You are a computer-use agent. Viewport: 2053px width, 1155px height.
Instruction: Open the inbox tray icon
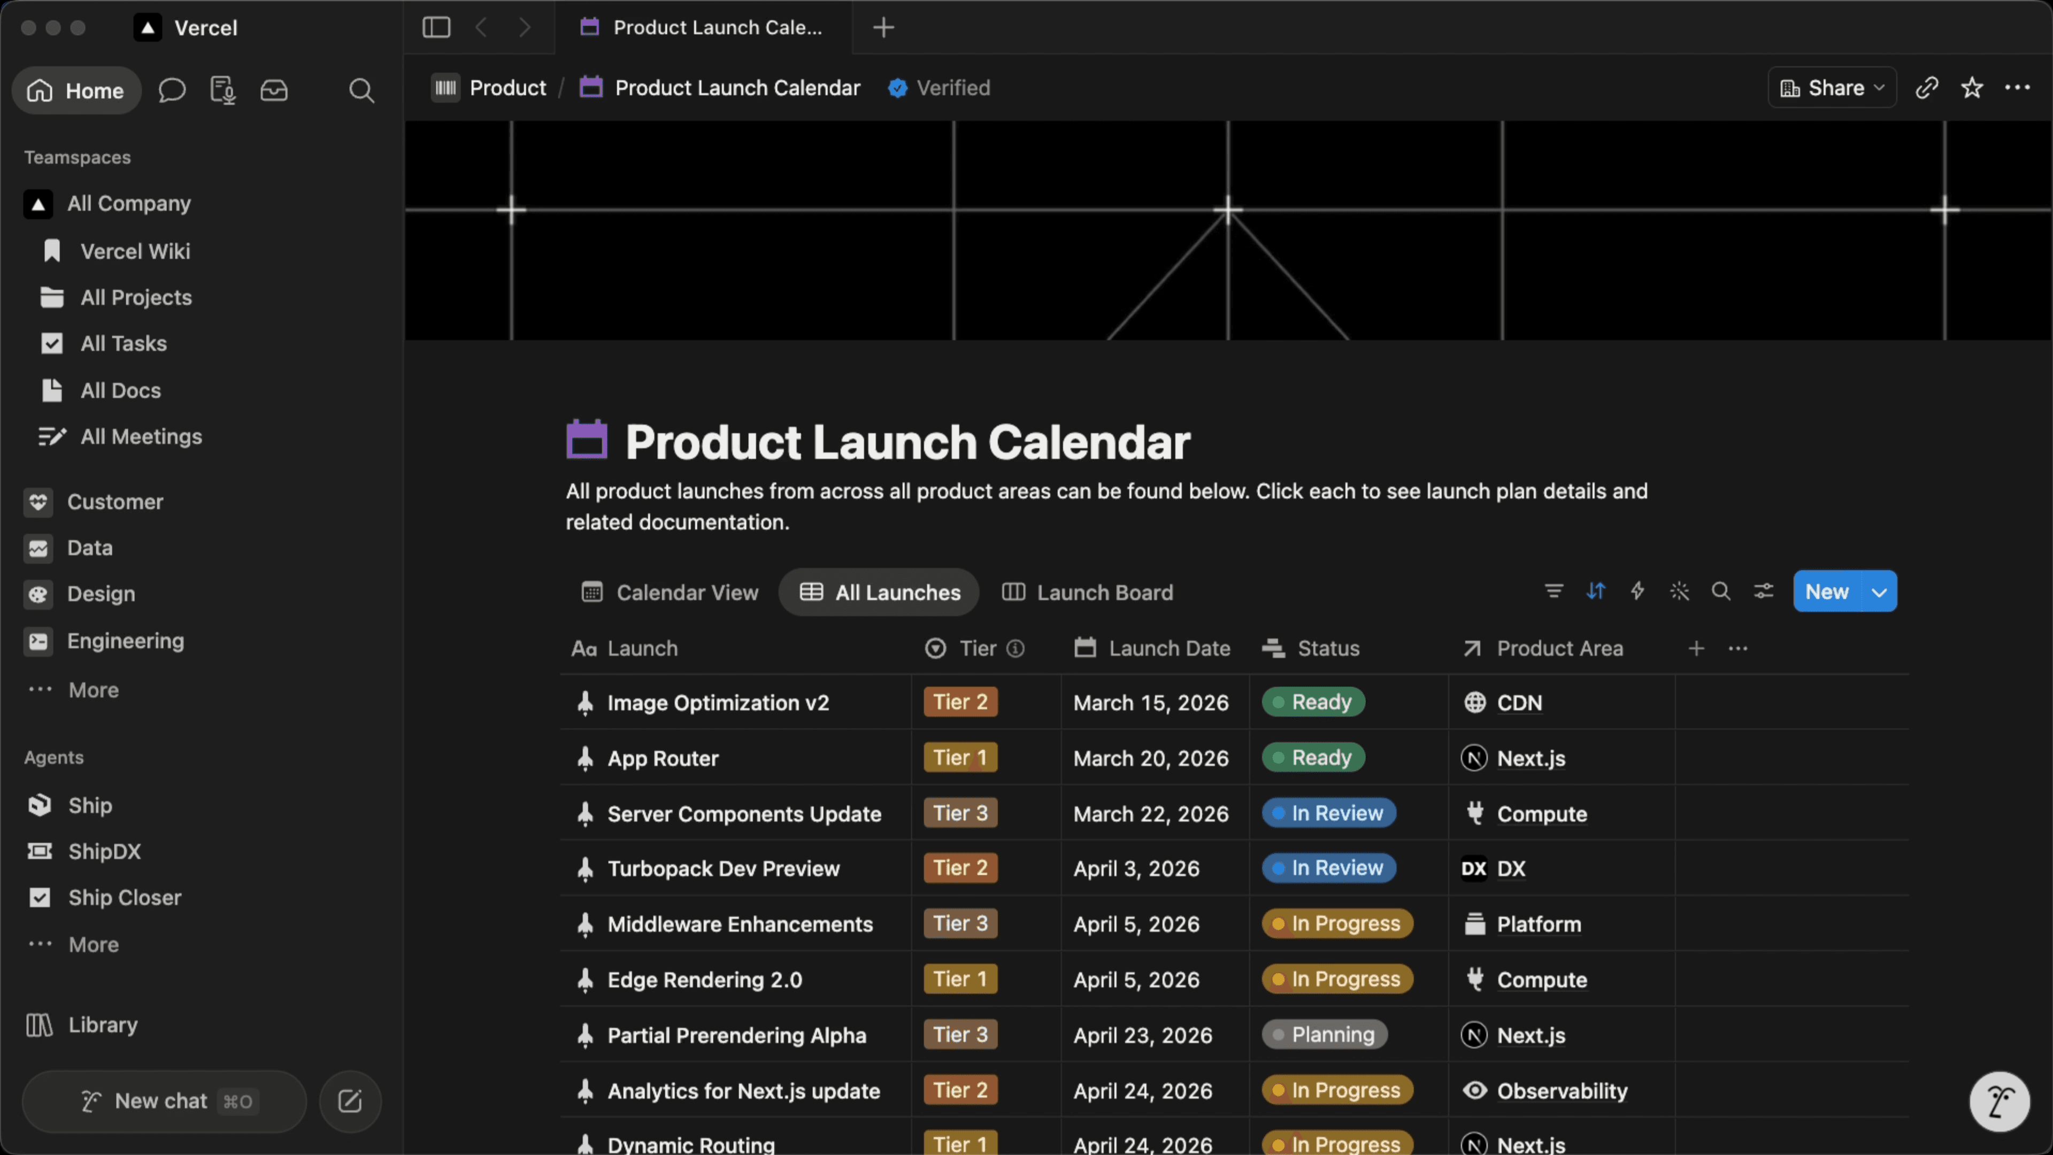(x=273, y=90)
